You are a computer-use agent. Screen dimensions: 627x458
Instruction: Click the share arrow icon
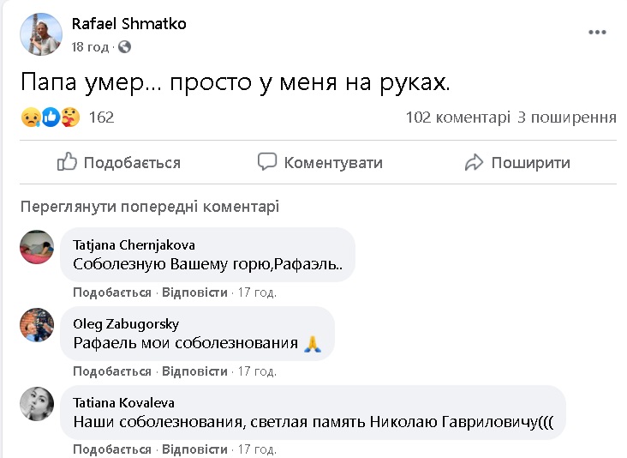pos(474,162)
